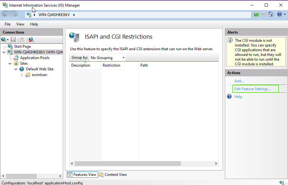Click the info icon in Alerts
The image size is (288, 185).
coord(230,41)
